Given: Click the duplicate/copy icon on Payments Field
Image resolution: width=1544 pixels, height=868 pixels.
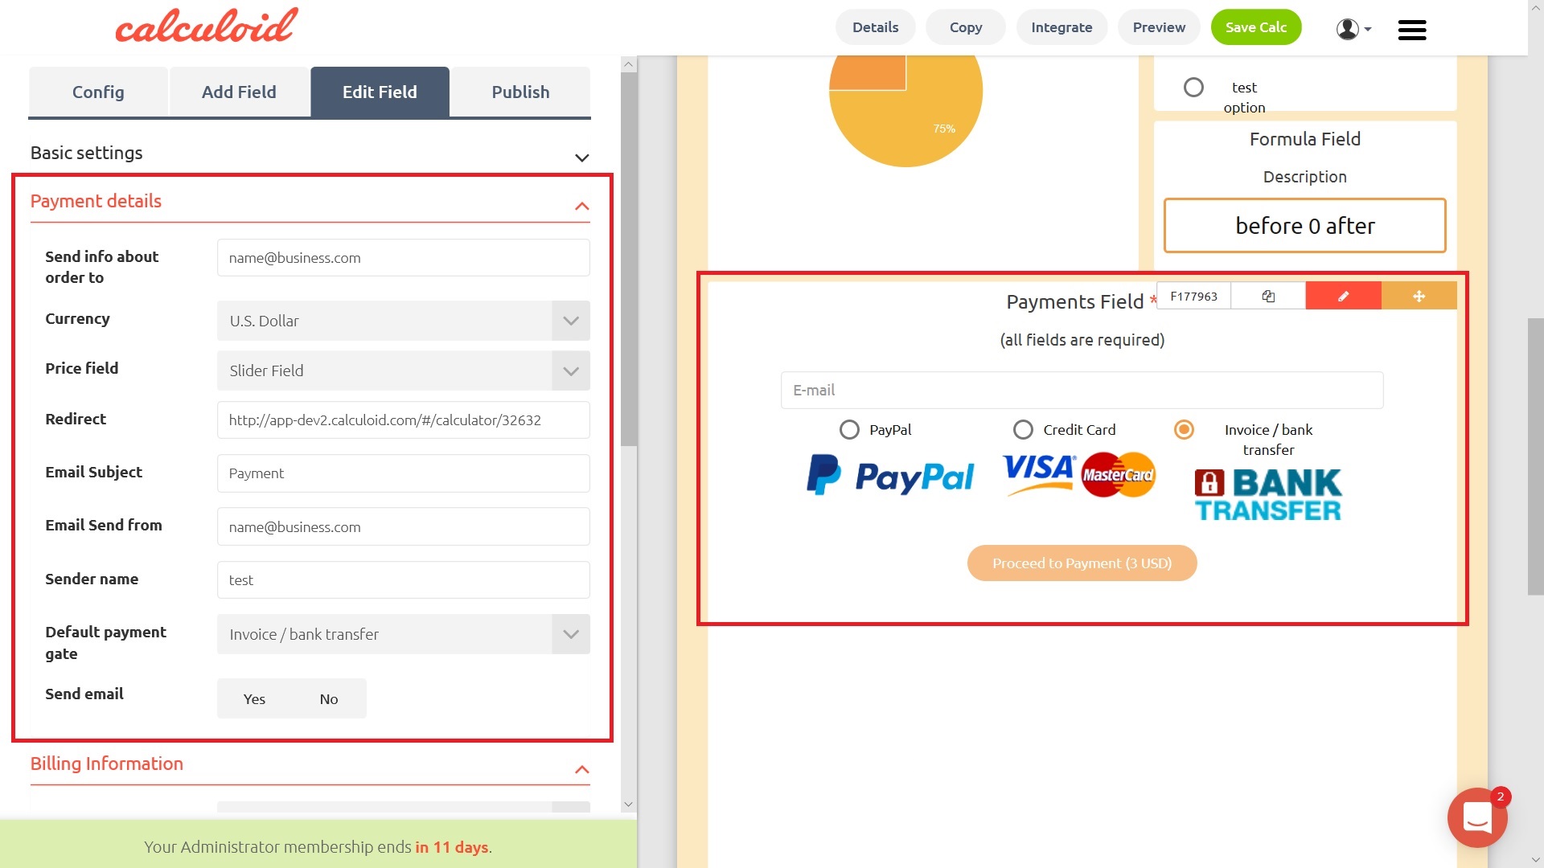Looking at the screenshot, I should pyautogui.click(x=1268, y=296).
